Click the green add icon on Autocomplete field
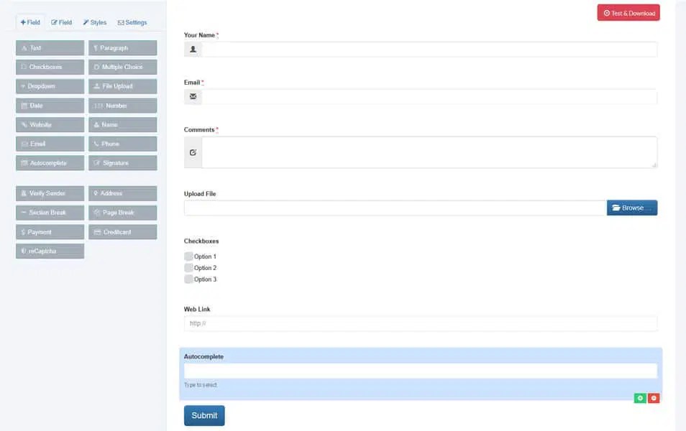 tap(640, 397)
